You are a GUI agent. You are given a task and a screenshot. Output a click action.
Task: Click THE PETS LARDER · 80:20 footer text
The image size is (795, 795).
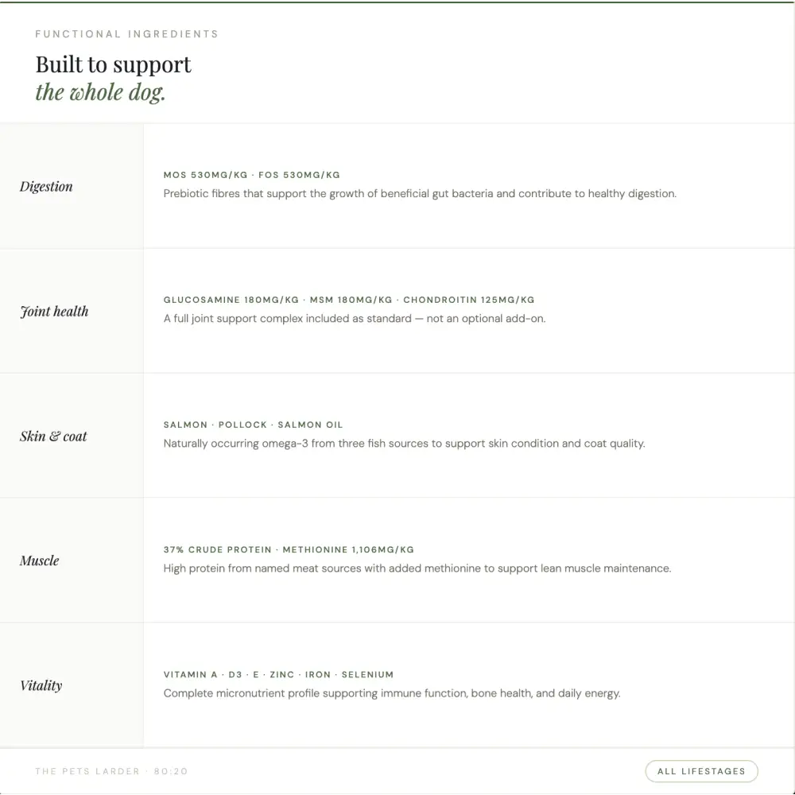coord(111,771)
